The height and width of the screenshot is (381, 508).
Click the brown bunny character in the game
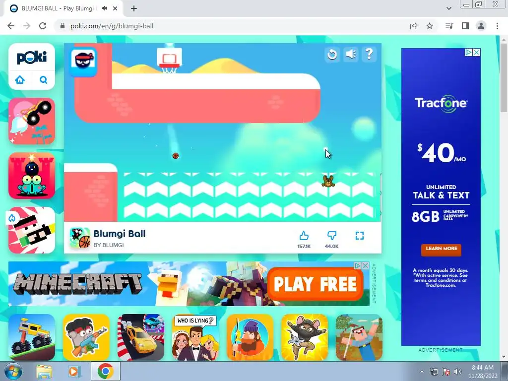328,181
